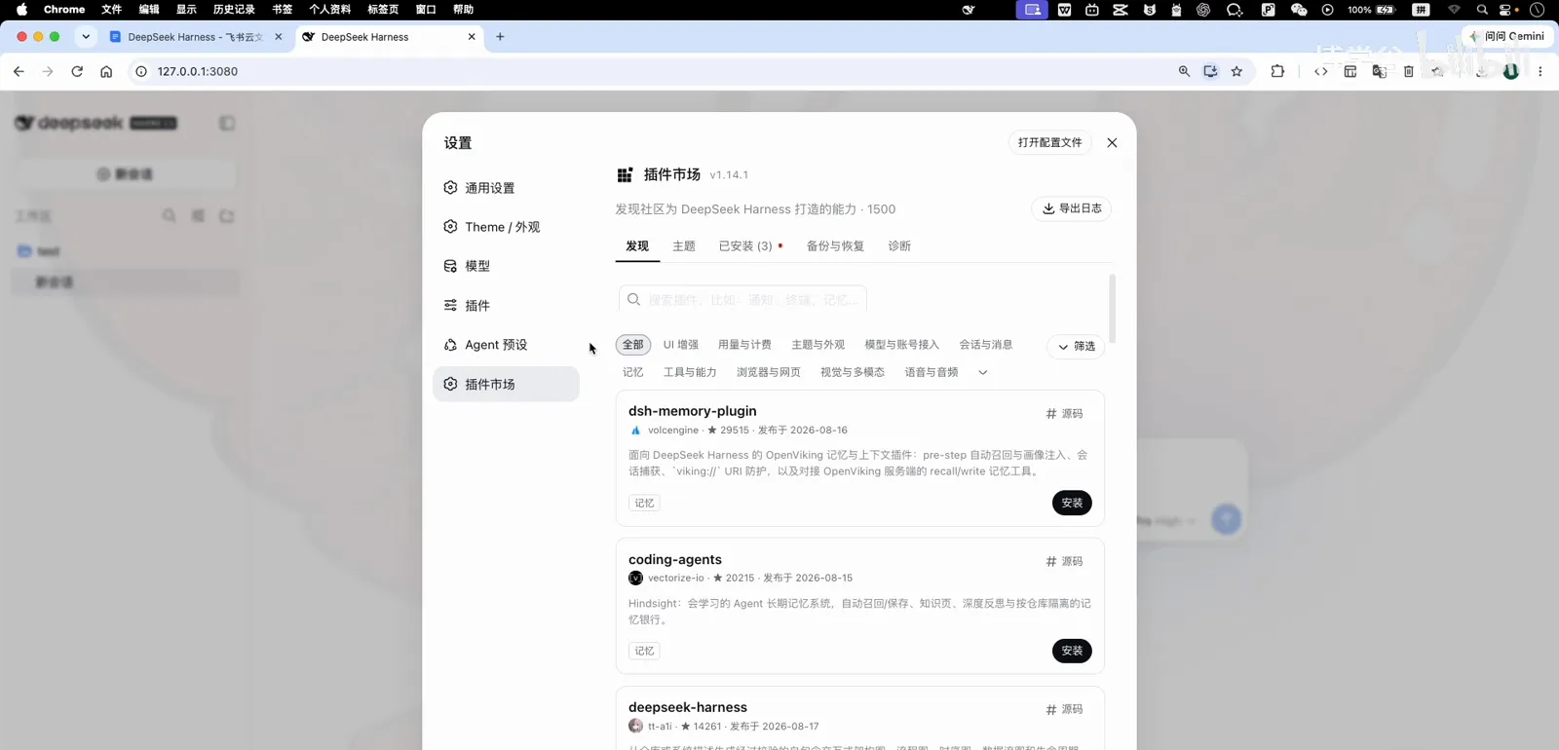This screenshot has width=1559, height=750.
Task: Open the Agent 预设 settings section
Action: (506, 345)
